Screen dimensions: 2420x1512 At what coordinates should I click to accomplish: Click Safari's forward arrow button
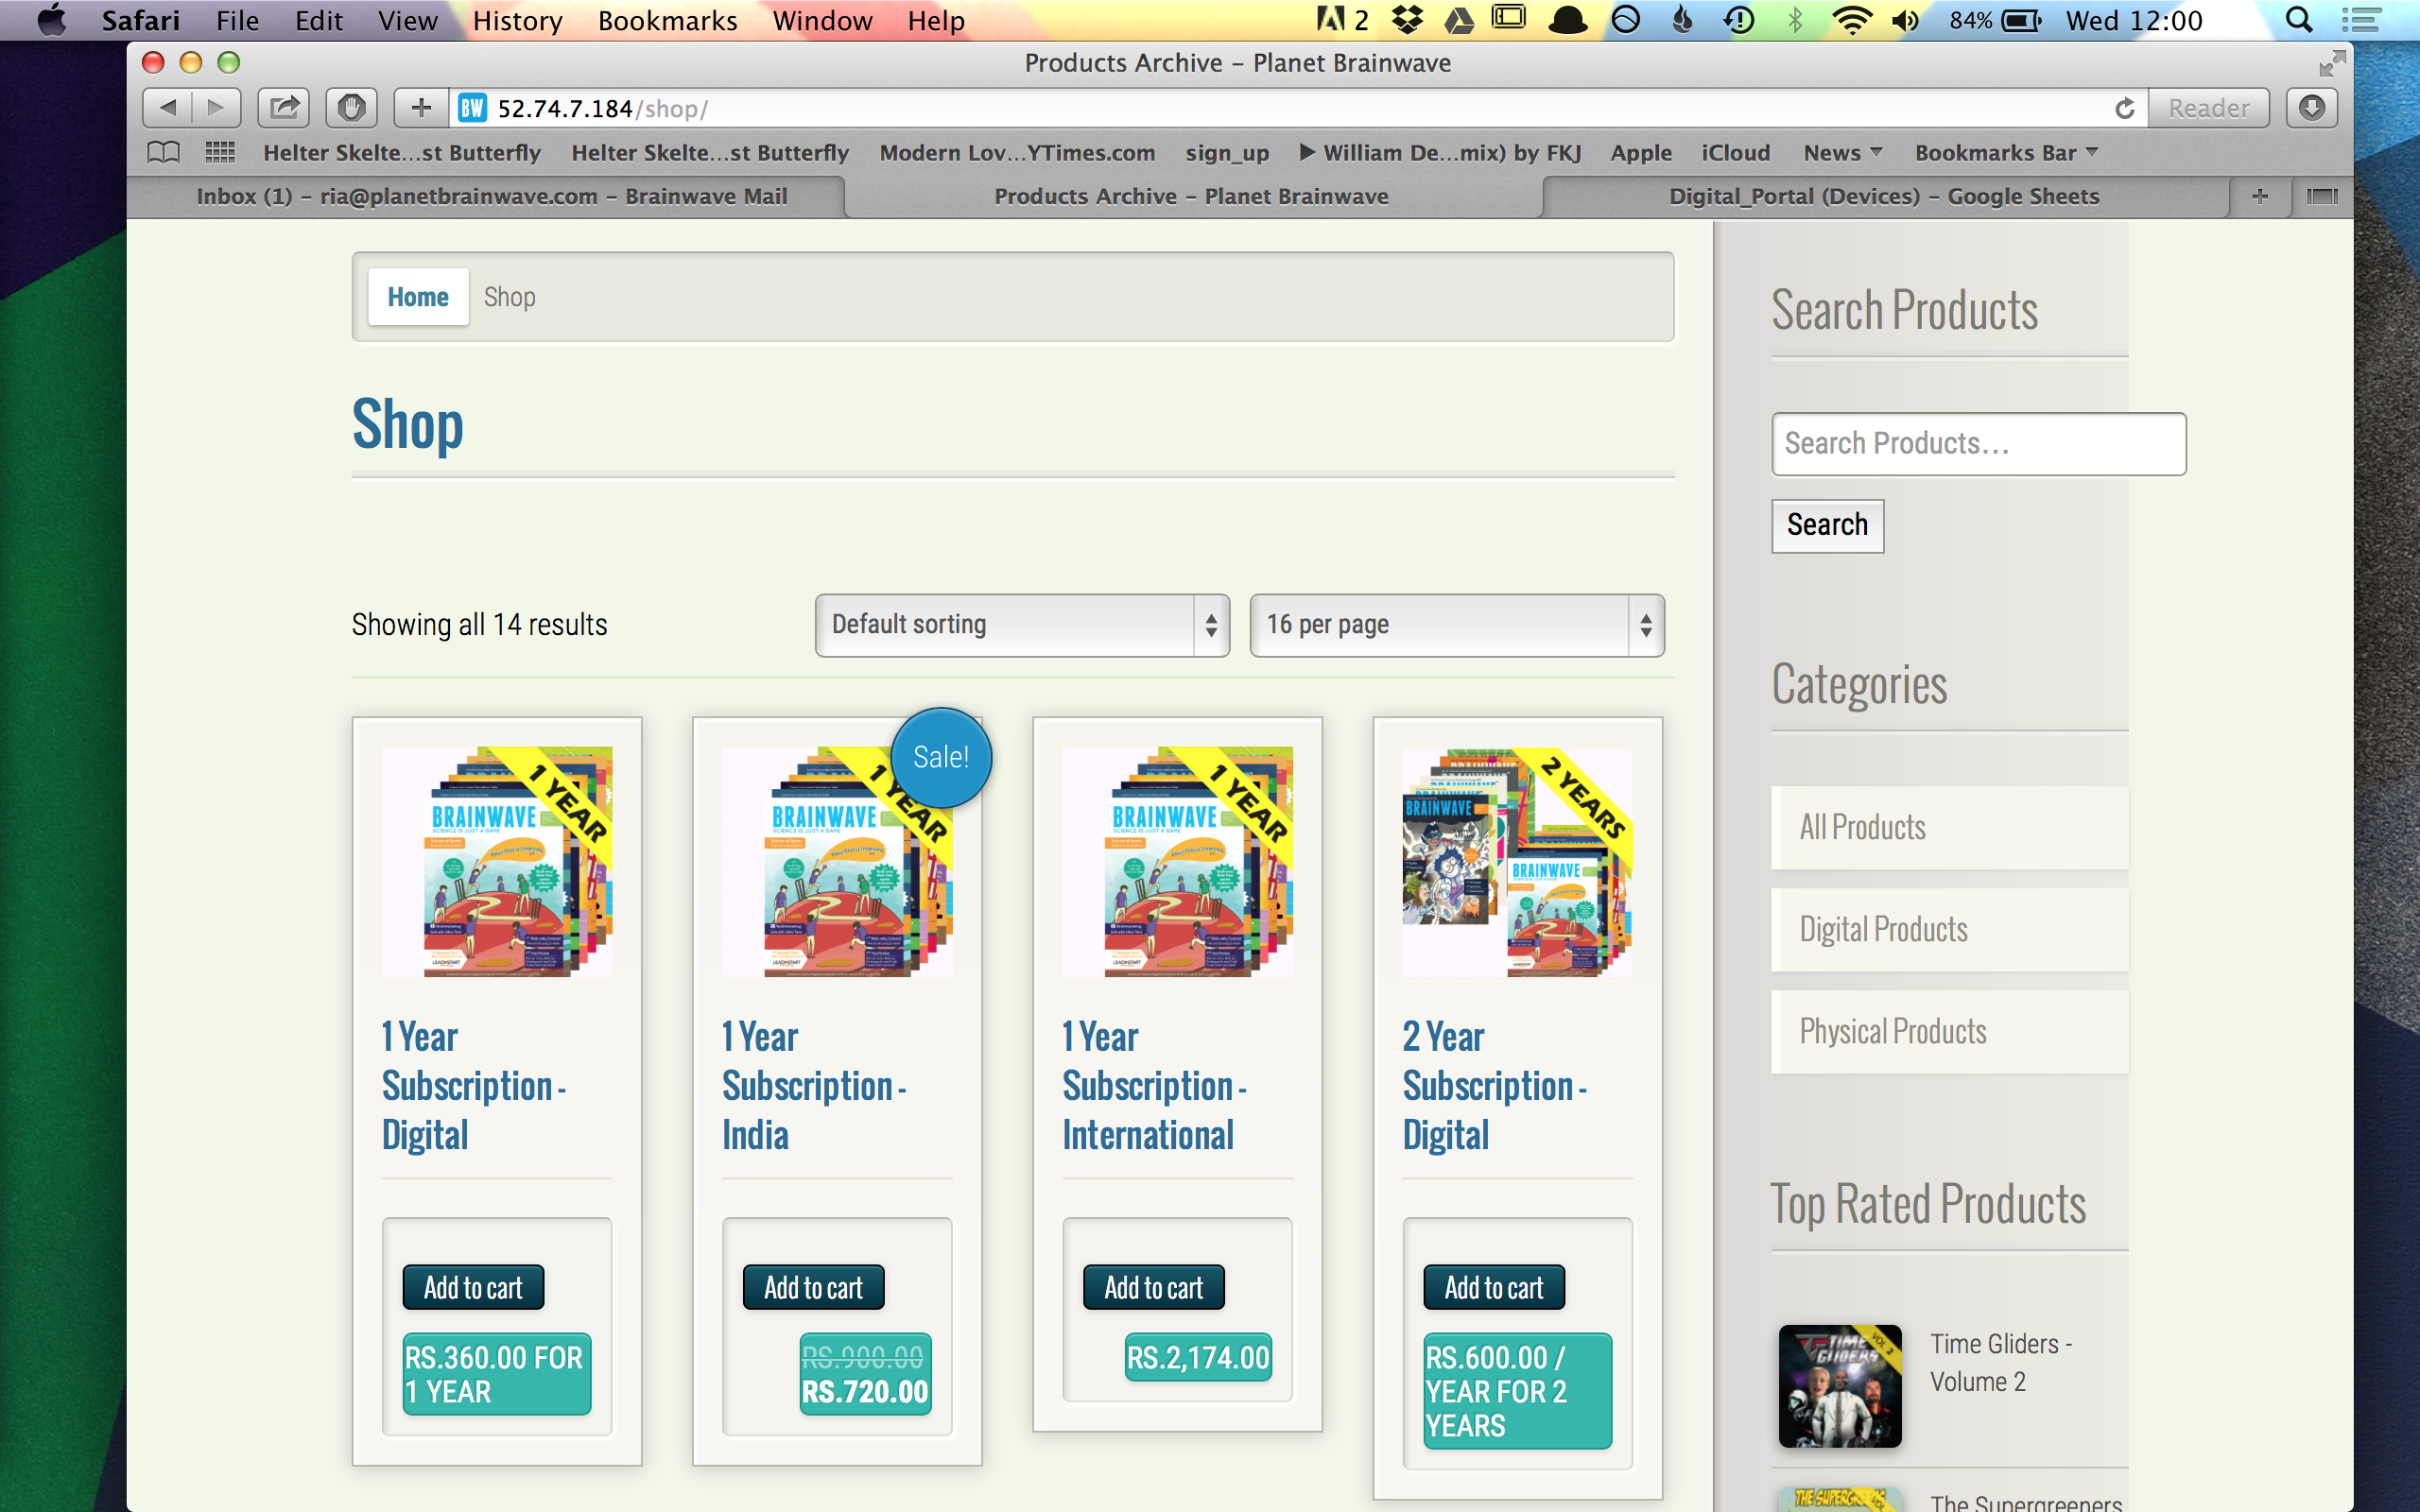[x=216, y=108]
